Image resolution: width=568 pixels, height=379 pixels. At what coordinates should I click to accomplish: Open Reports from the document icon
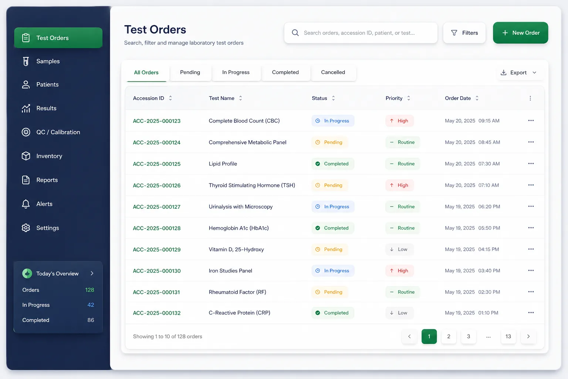point(26,180)
